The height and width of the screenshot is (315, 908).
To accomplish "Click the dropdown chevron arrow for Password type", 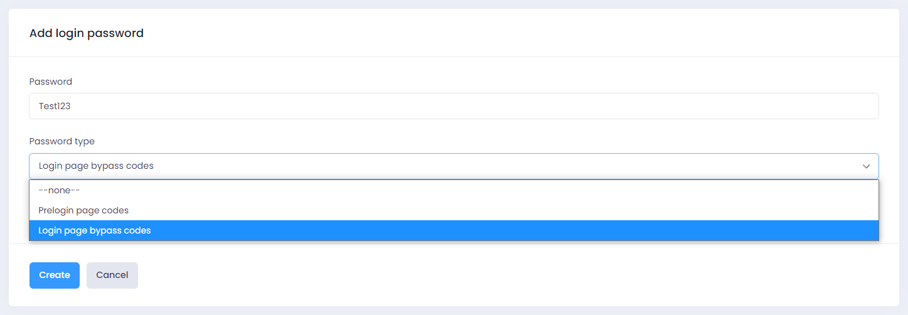I will pyautogui.click(x=866, y=166).
